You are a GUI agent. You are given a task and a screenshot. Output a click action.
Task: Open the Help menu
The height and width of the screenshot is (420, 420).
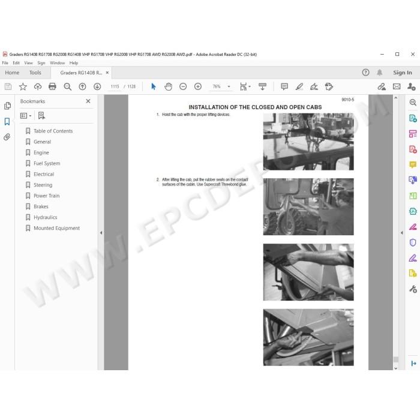pos(74,62)
